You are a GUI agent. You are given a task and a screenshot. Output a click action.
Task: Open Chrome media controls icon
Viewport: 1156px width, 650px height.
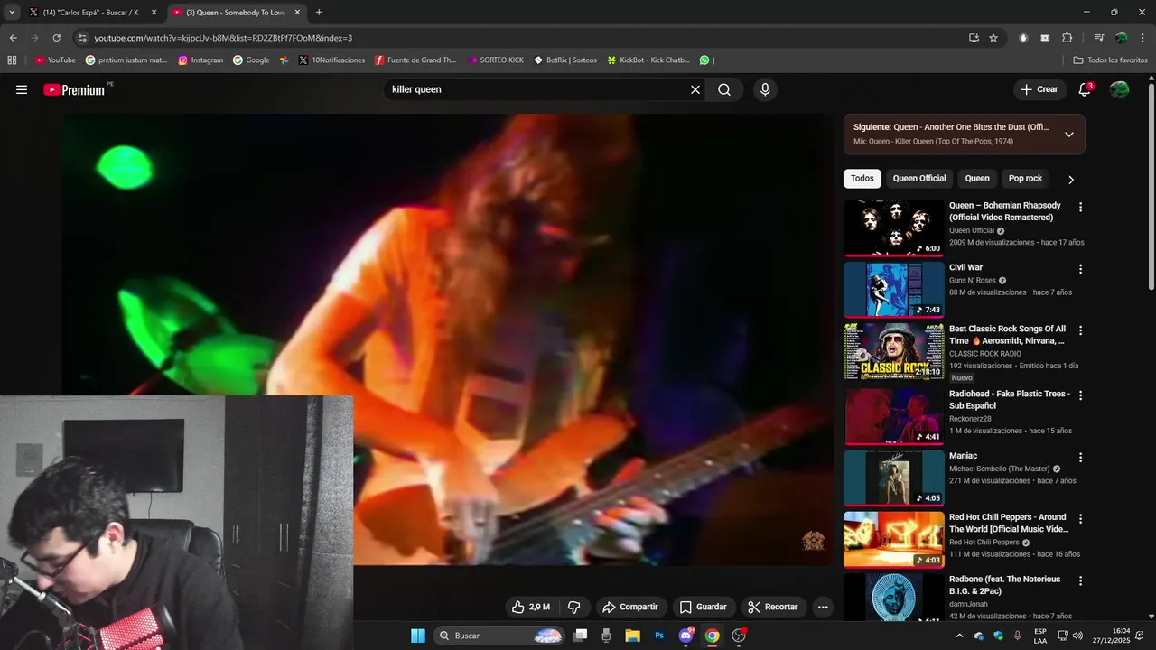pyautogui.click(x=1099, y=38)
